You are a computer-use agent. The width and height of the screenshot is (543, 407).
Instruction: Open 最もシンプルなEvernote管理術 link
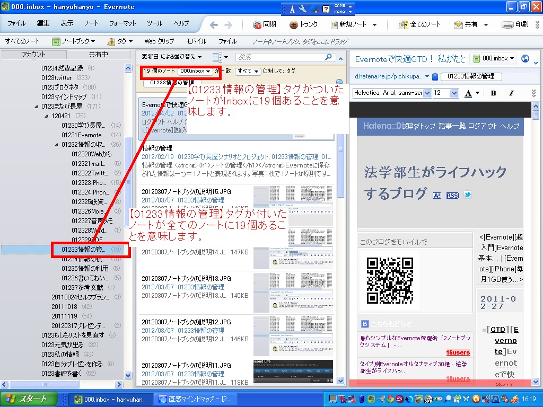[415, 342]
